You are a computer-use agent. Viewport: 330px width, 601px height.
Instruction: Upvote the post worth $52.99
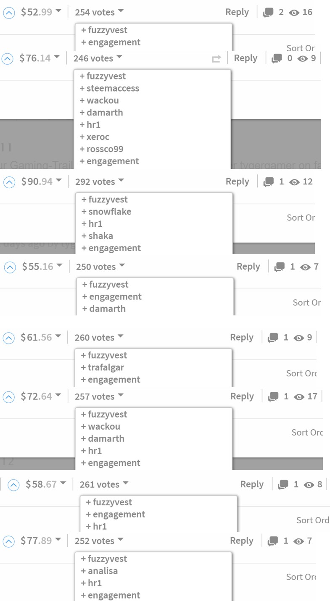pos(9,13)
